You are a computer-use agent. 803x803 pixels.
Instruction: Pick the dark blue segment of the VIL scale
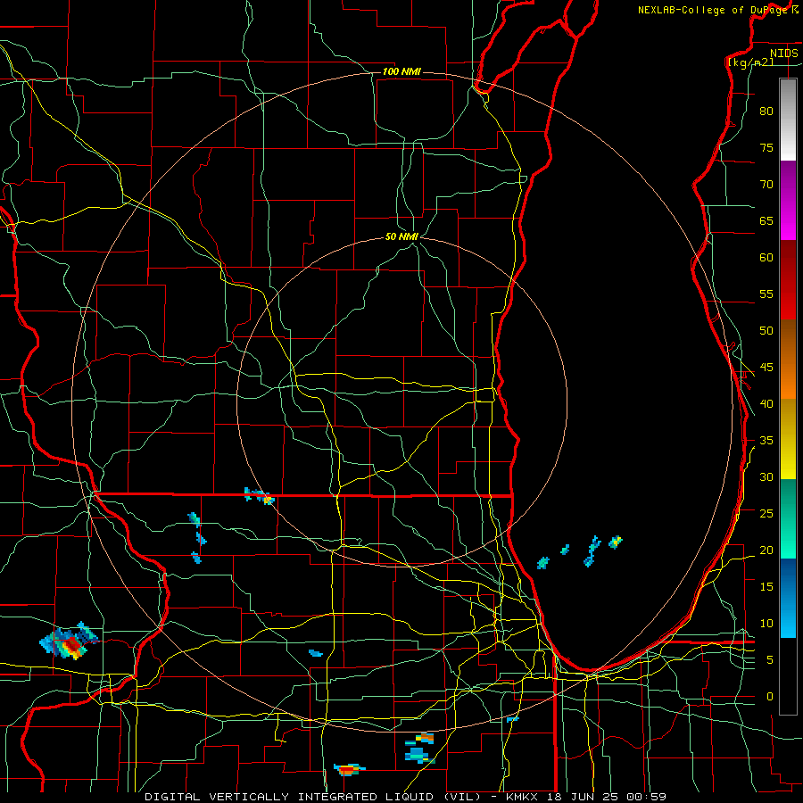(x=788, y=578)
